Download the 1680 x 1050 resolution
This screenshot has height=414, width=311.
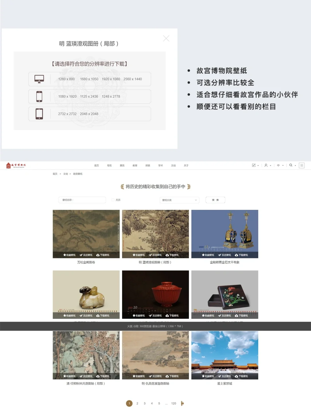tap(89, 79)
